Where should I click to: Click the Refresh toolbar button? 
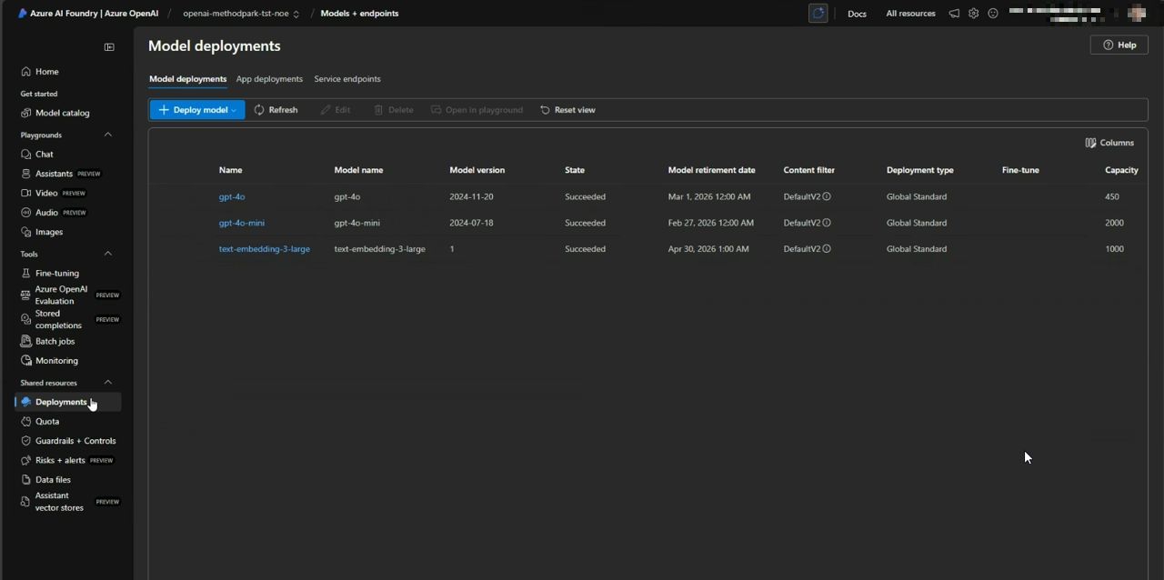(x=276, y=110)
